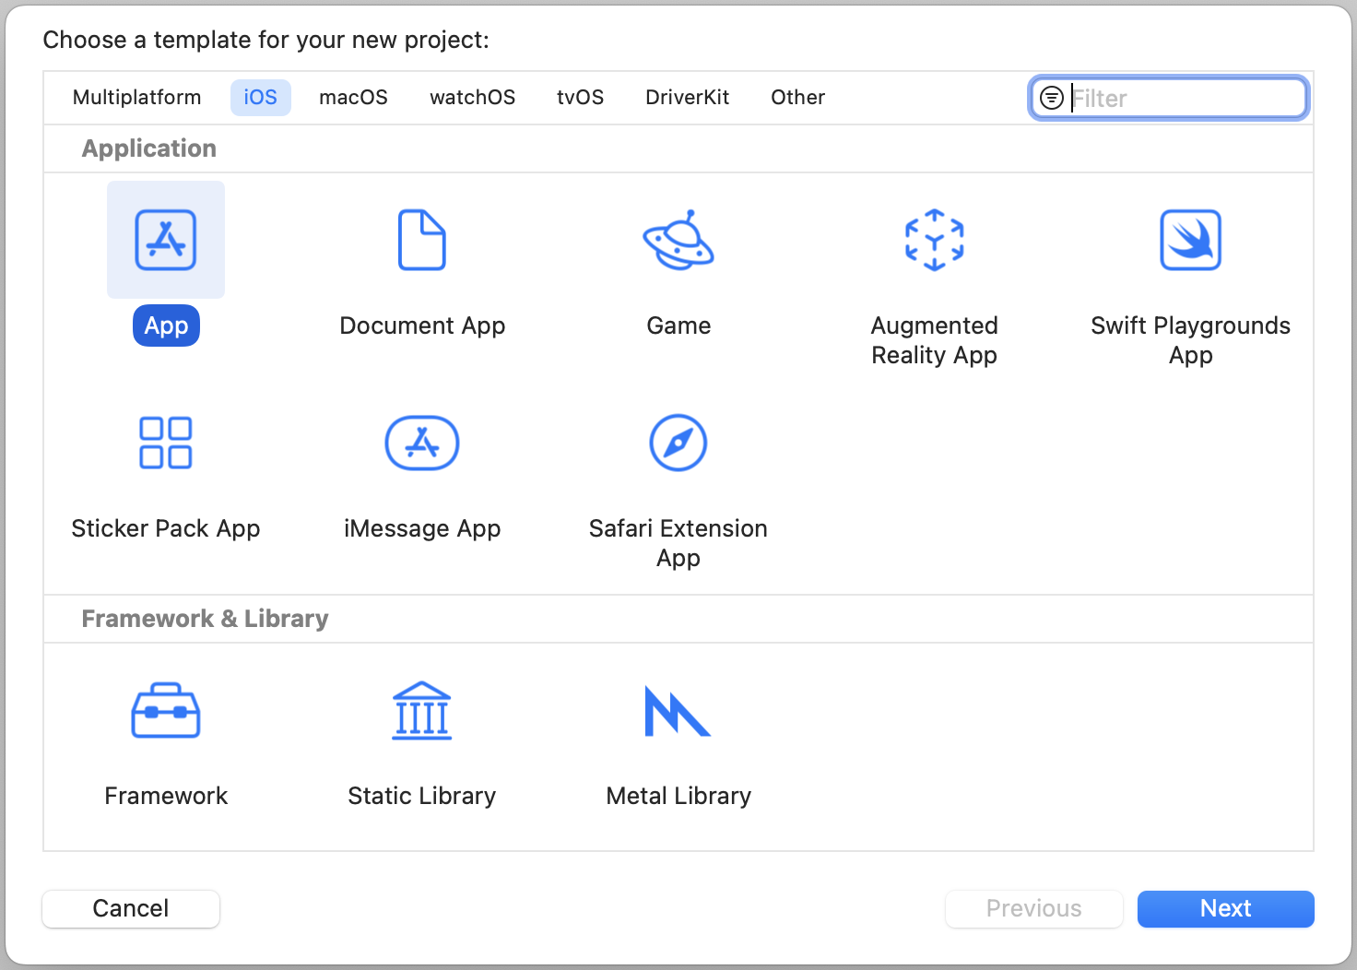
Task: Choose the Framework template
Action: pos(166,710)
